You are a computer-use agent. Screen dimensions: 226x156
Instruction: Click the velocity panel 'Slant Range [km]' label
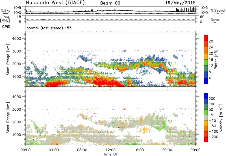click(x=8, y=118)
